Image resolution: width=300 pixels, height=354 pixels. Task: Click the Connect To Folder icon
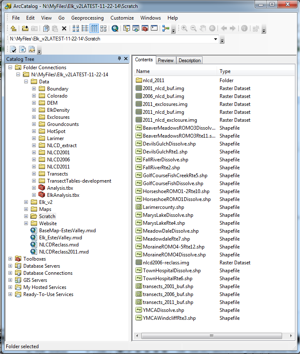pos(25,28)
